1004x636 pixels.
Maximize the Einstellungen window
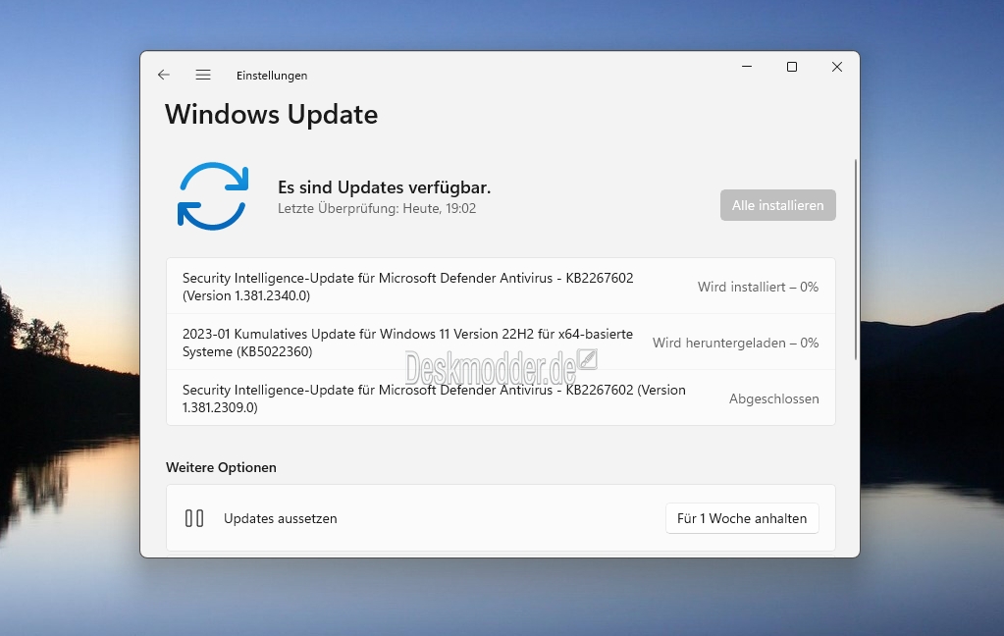792,67
